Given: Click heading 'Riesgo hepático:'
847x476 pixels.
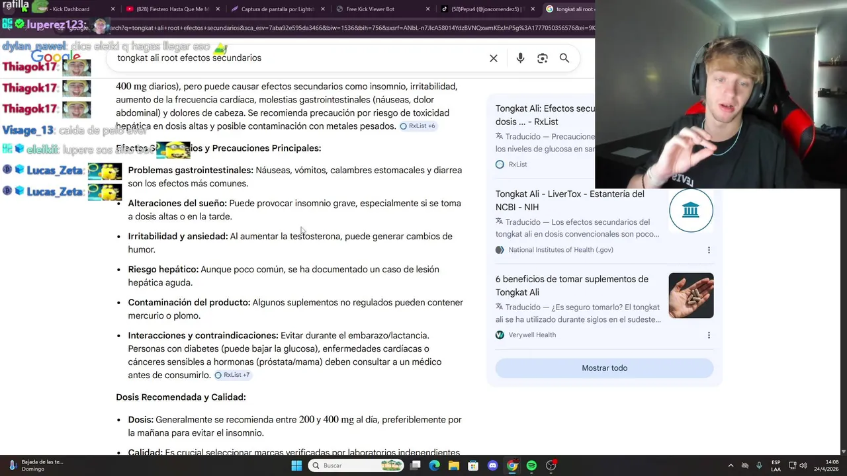Looking at the screenshot, I should 163,270.
